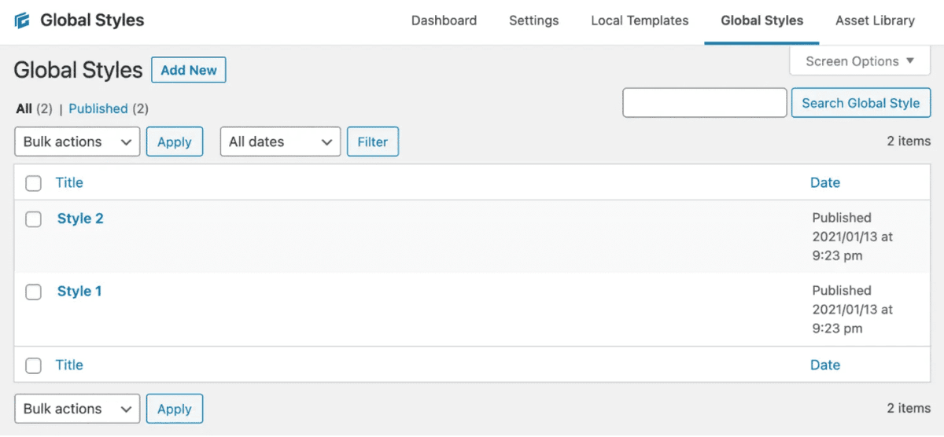Select the Style 1 row checkbox
The image size is (944, 437).
33,292
